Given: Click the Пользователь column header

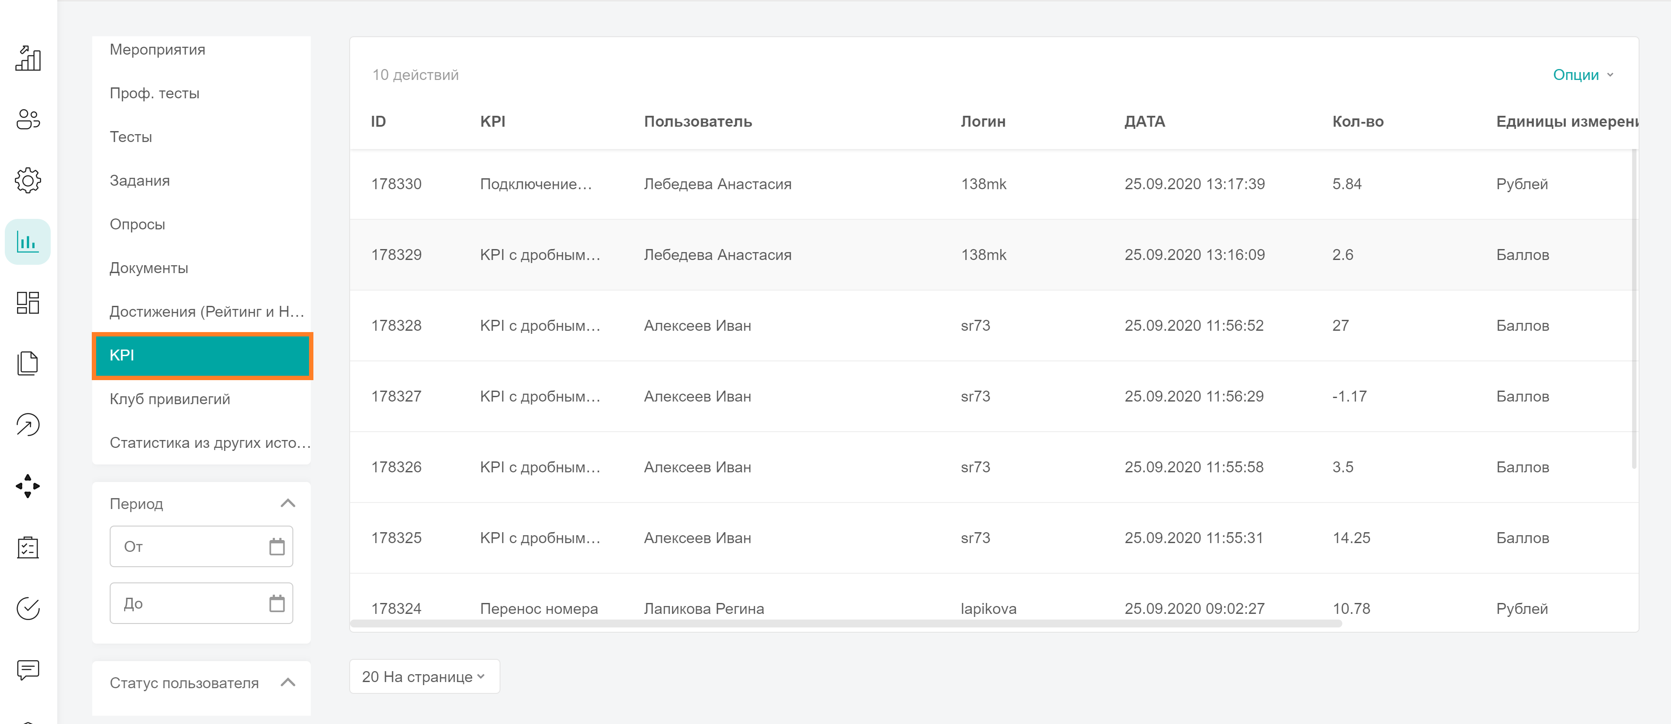Looking at the screenshot, I should tap(697, 122).
